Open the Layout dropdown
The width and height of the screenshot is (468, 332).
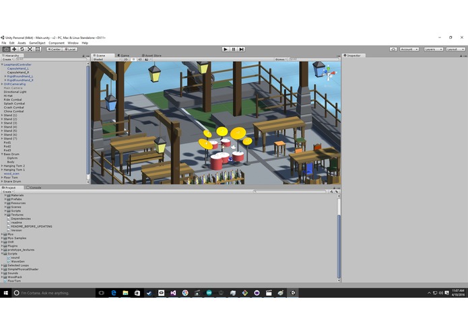tap(456, 49)
